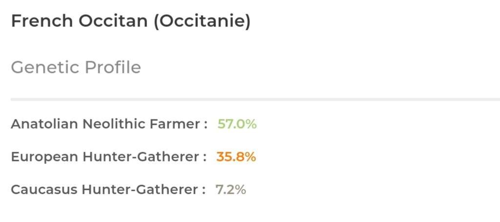Click the word European in second row

pyautogui.click(x=44, y=157)
